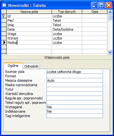Select the Płeć field name cell
The image size is (114, 136).
click(29, 21)
